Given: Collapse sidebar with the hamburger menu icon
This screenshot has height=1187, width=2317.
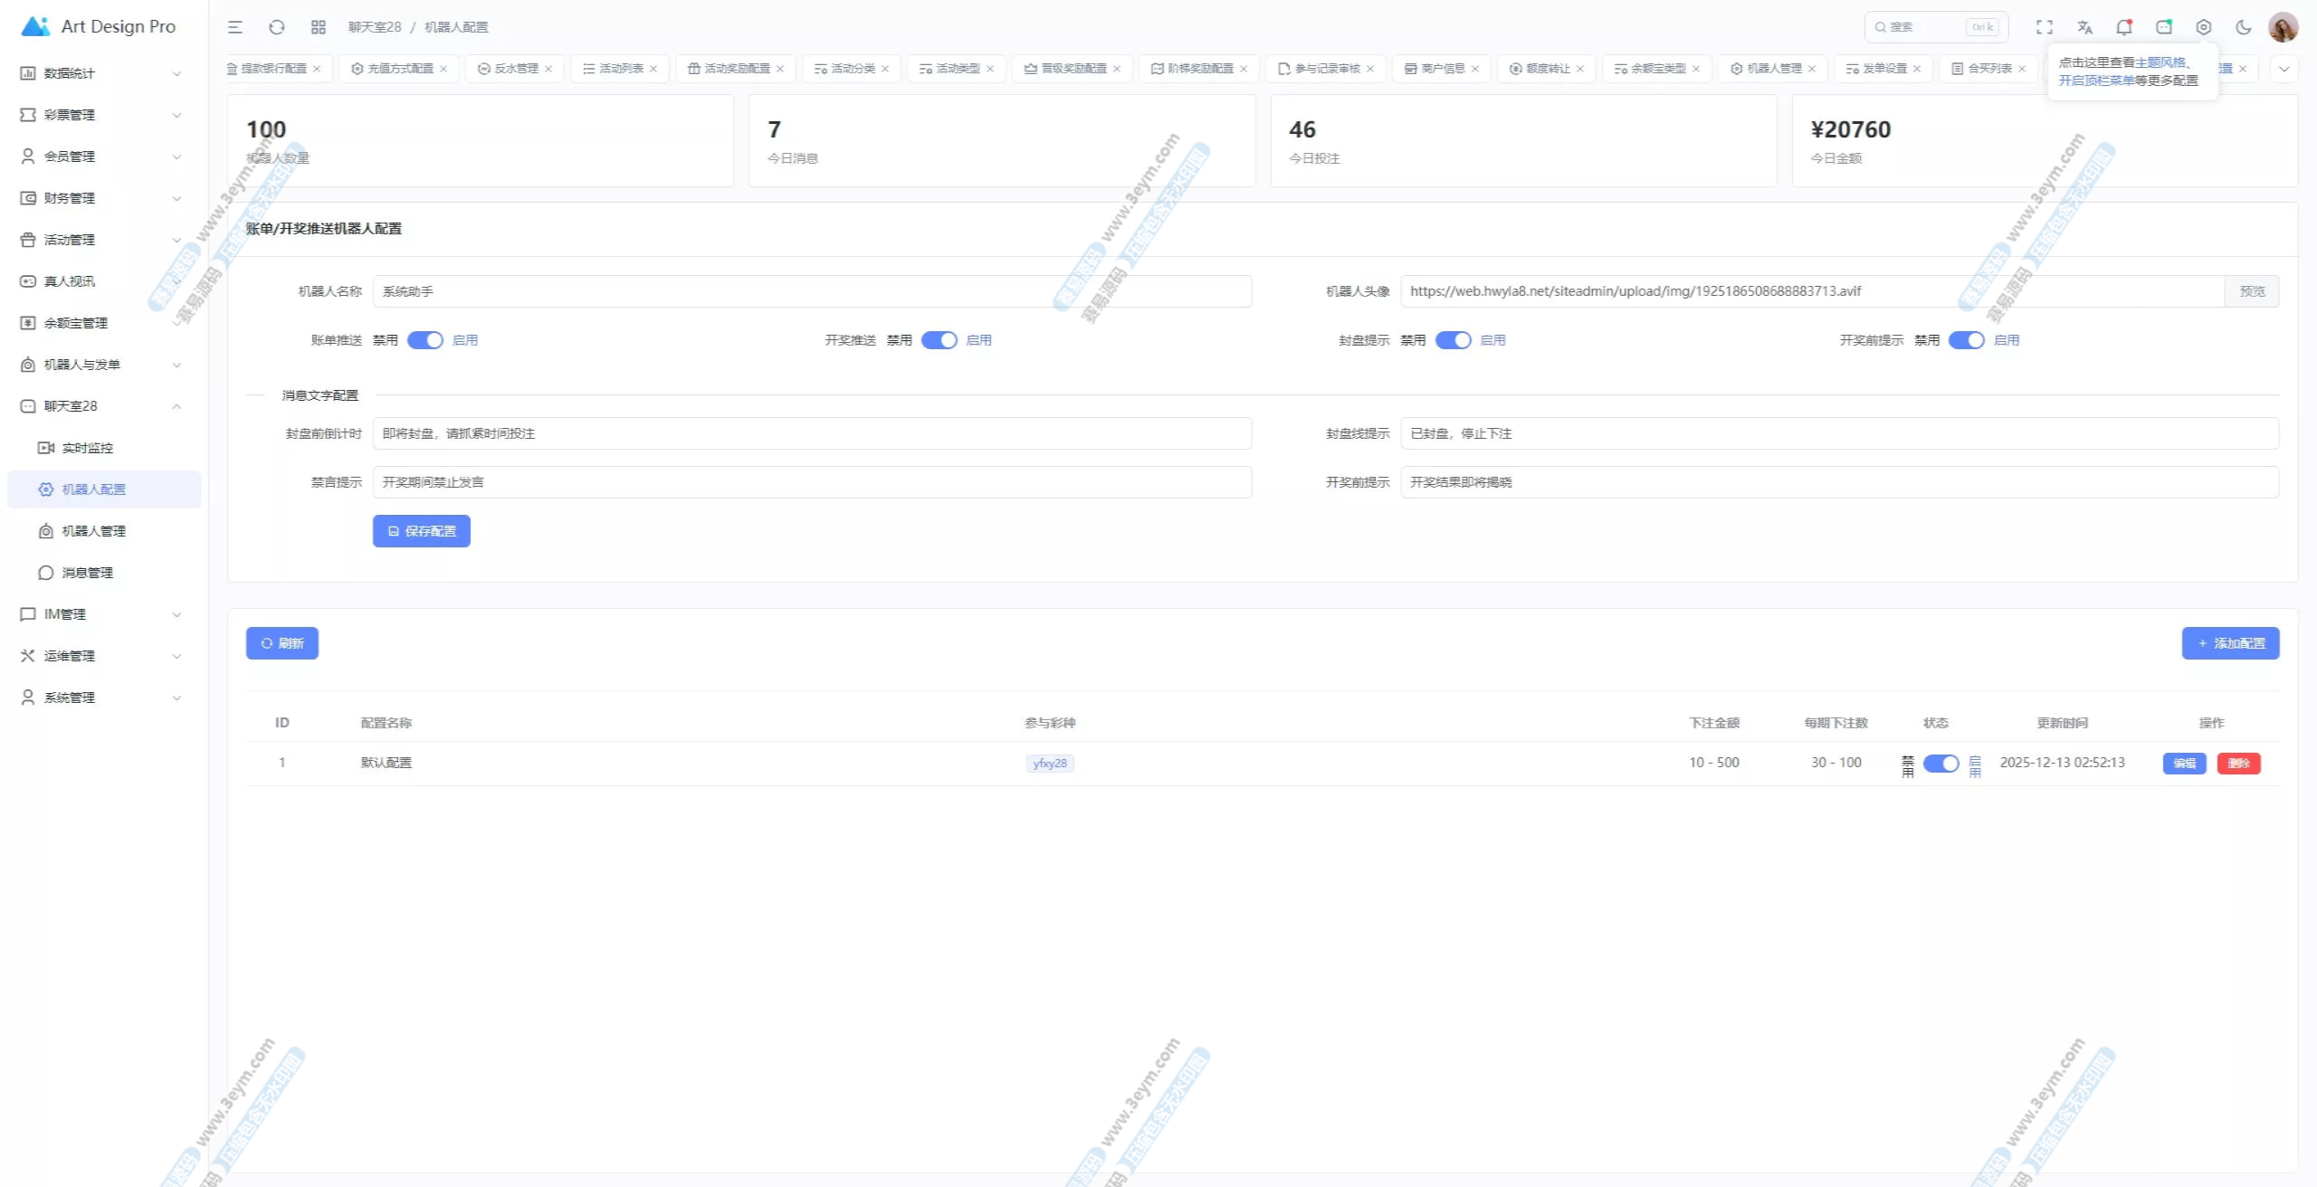Looking at the screenshot, I should click(235, 27).
